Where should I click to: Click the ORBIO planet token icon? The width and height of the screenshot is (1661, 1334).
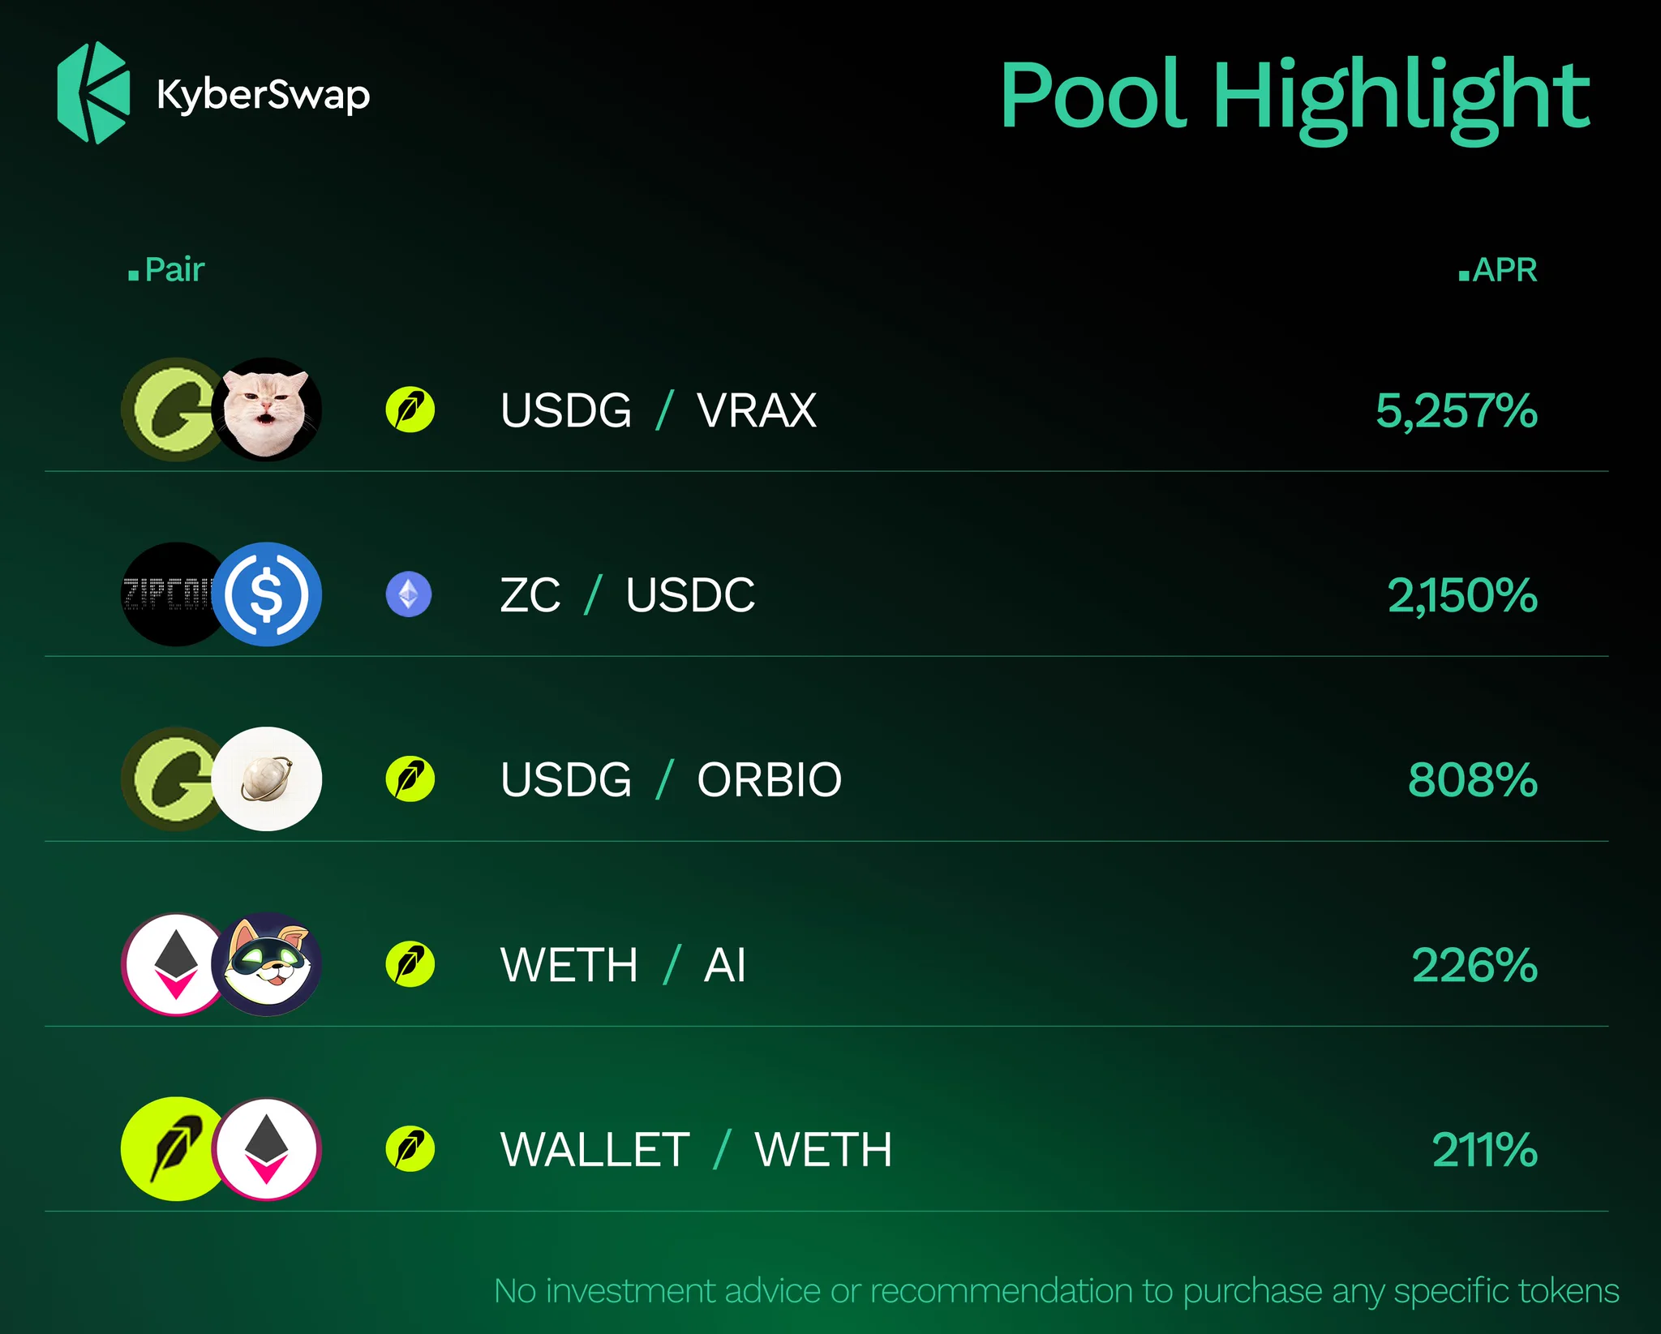tap(267, 779)
